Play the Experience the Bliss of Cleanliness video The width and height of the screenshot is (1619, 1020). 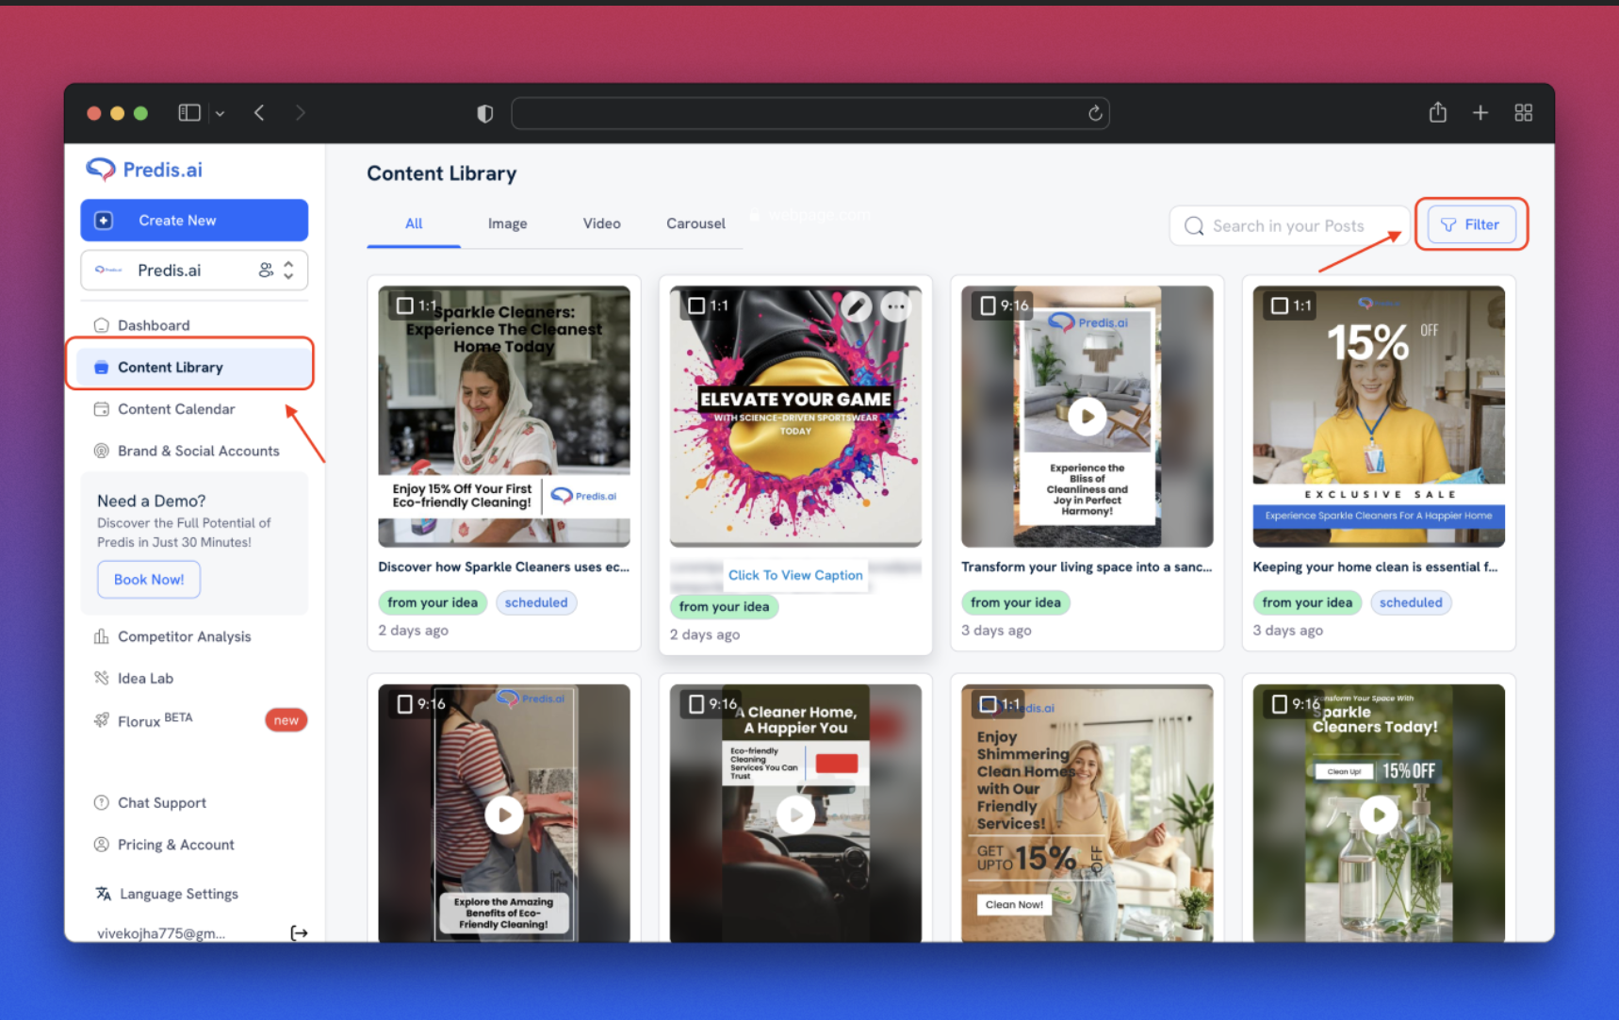click(x=1087, y=416)
